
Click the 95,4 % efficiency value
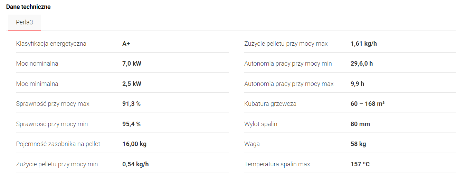pyautogui.click(x=131, y=124)
